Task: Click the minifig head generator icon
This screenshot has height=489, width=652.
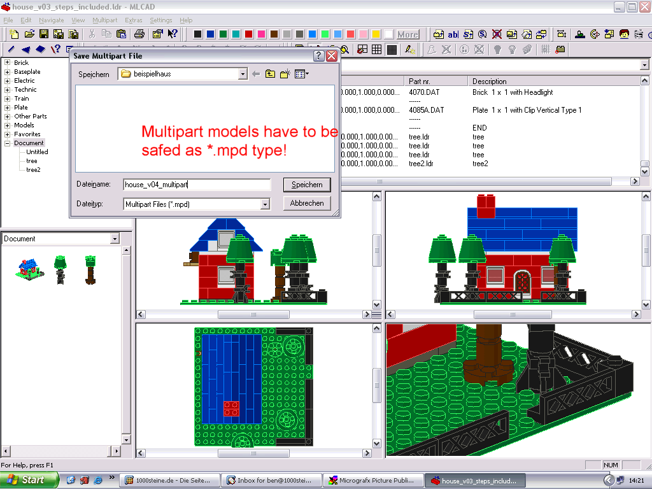Action: point(624,34)
